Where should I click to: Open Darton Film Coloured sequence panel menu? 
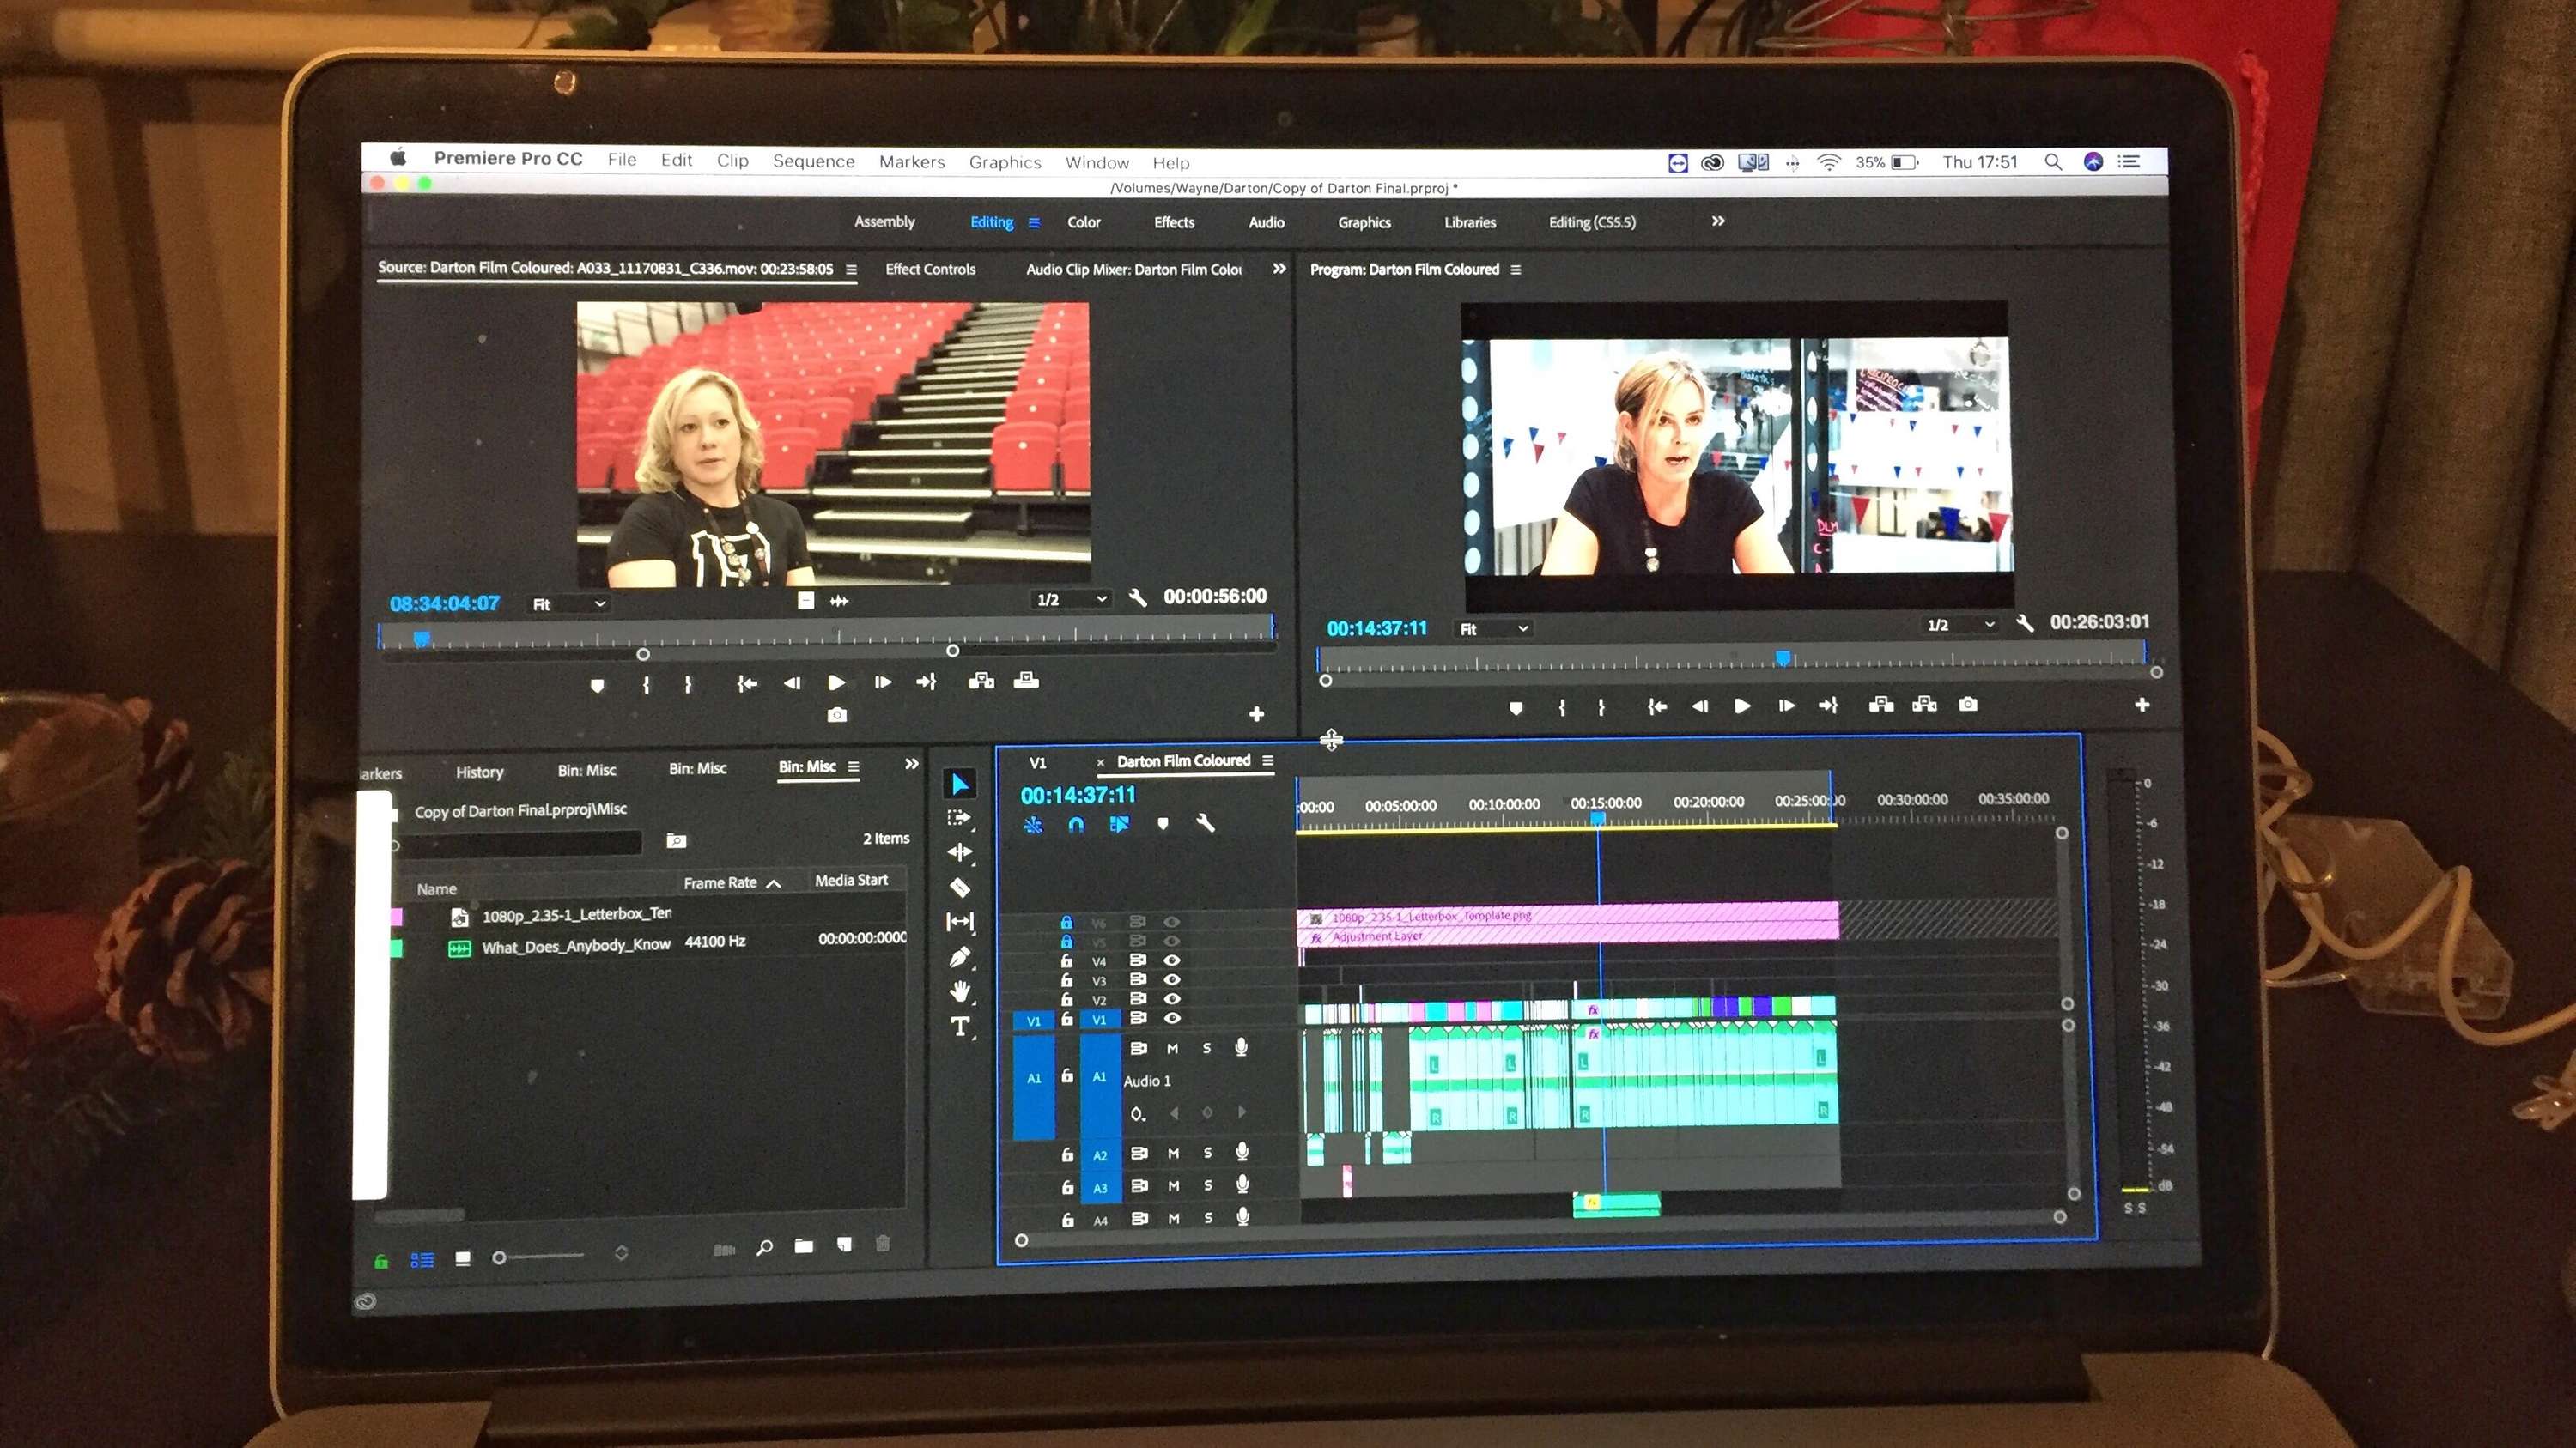tap(1267, 760)
